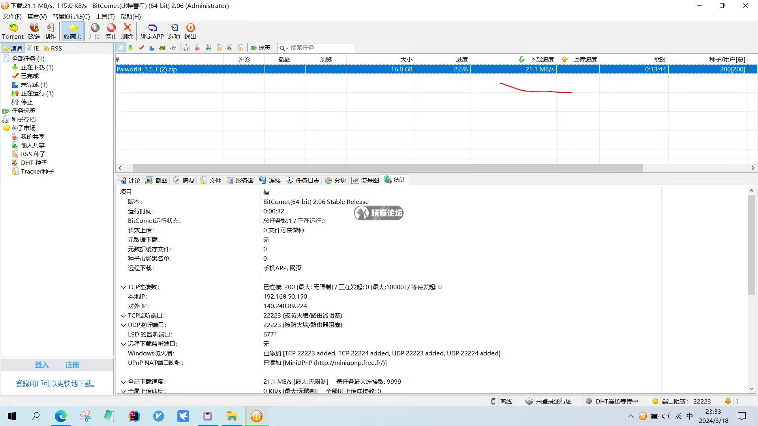Open the 帮助(H) menu
This screenshot has height=426, width=758.
coord(130,16)
